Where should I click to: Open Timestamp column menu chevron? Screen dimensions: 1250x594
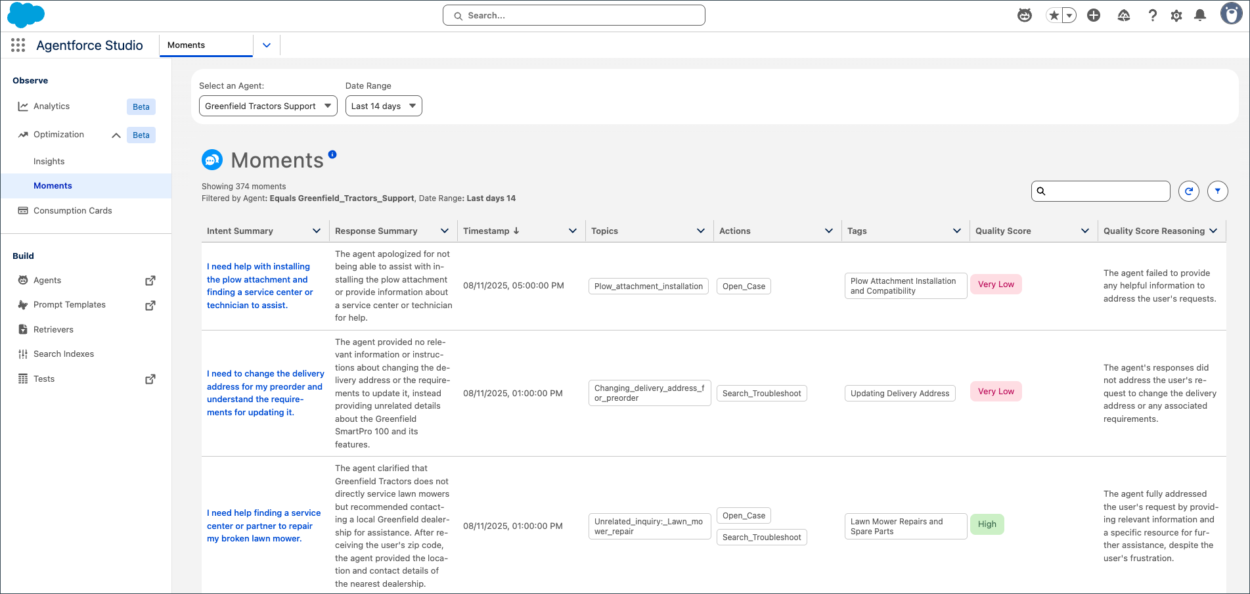[x=573, y=231]
